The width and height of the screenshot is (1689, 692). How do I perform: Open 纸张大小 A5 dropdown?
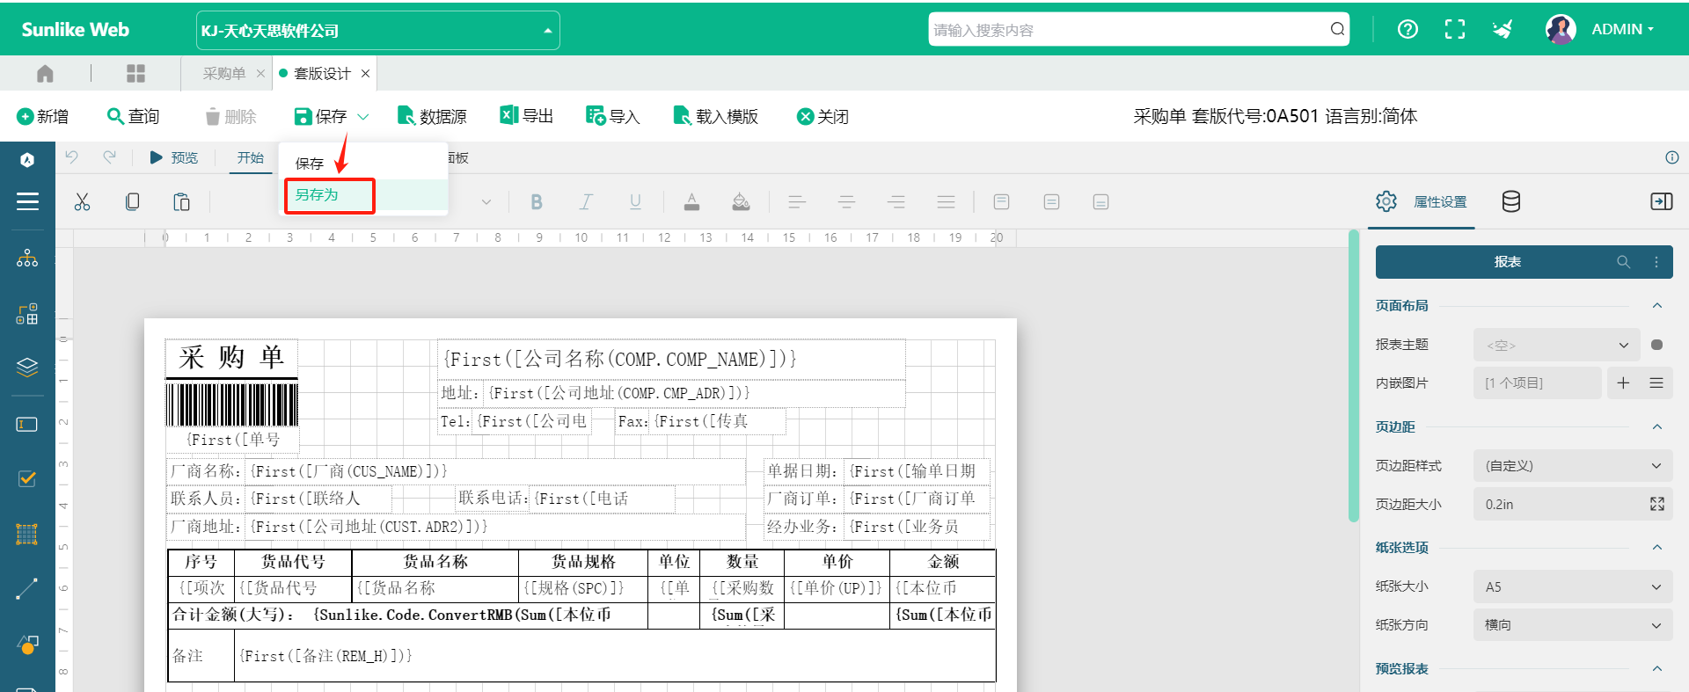coord(1573,586)
